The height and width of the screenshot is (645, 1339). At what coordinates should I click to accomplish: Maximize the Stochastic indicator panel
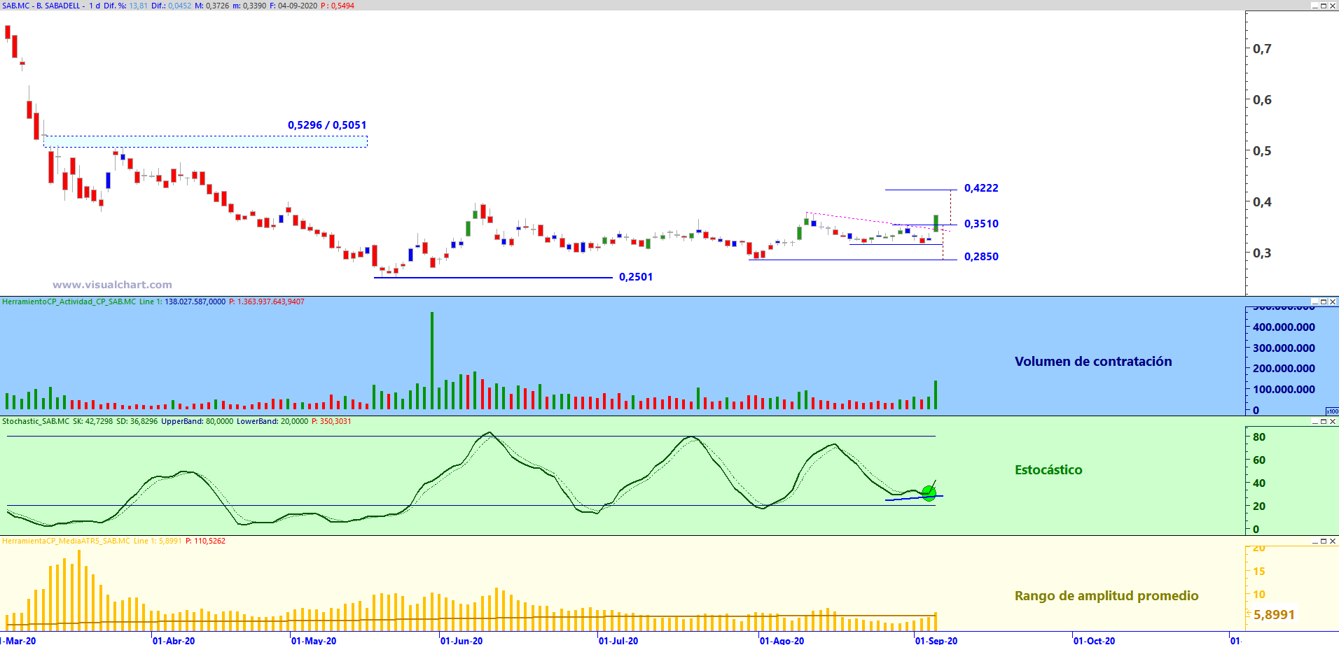tap(1324, 421)
